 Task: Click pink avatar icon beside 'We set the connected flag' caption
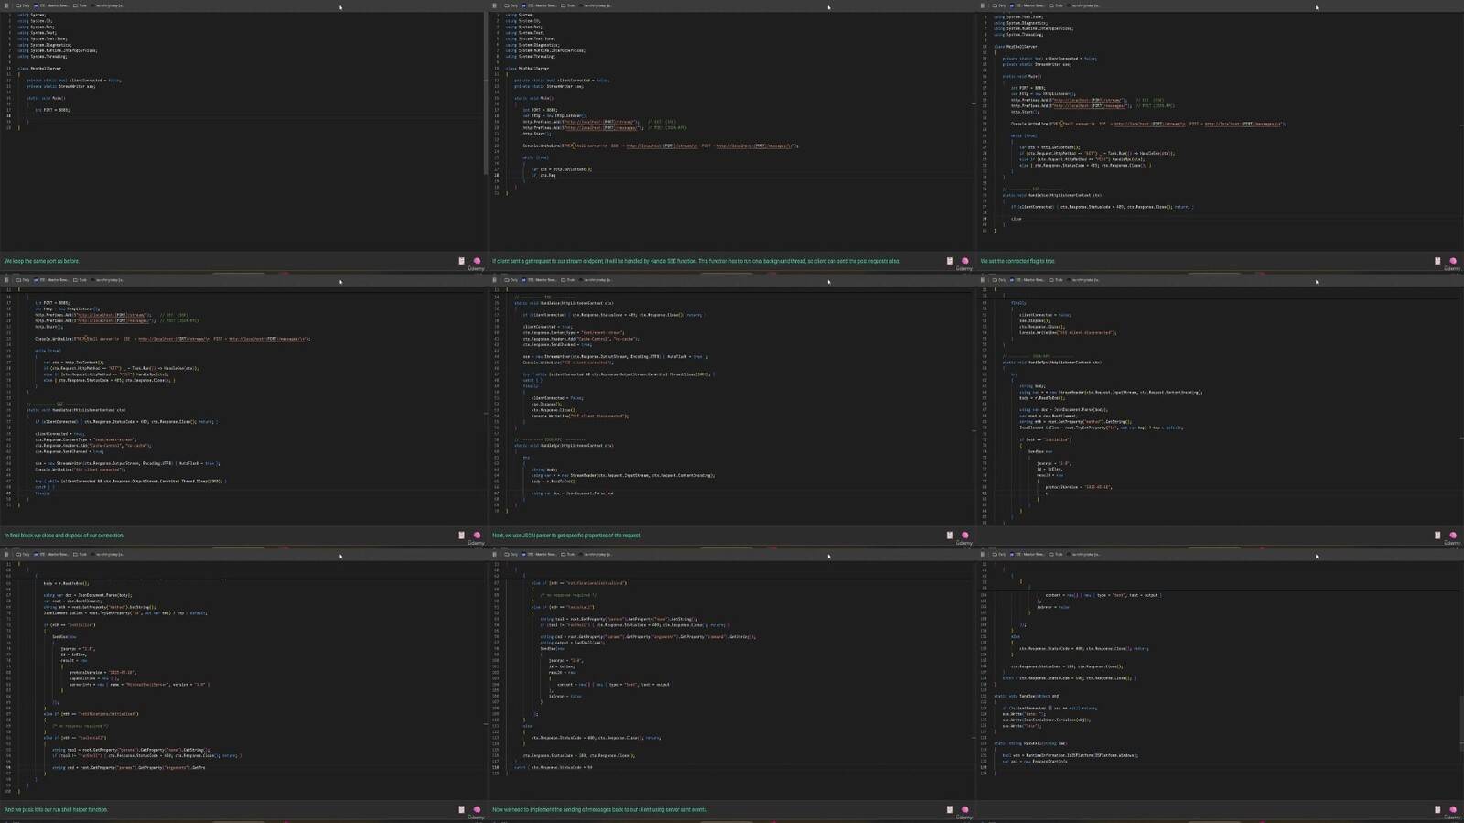[1453, 261]
